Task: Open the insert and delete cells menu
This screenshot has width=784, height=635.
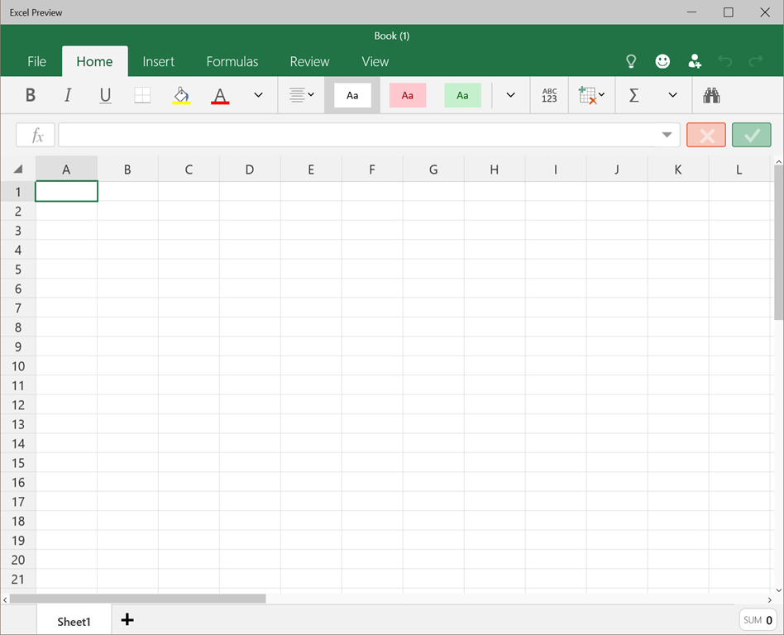Action: (x=591, y=95)
